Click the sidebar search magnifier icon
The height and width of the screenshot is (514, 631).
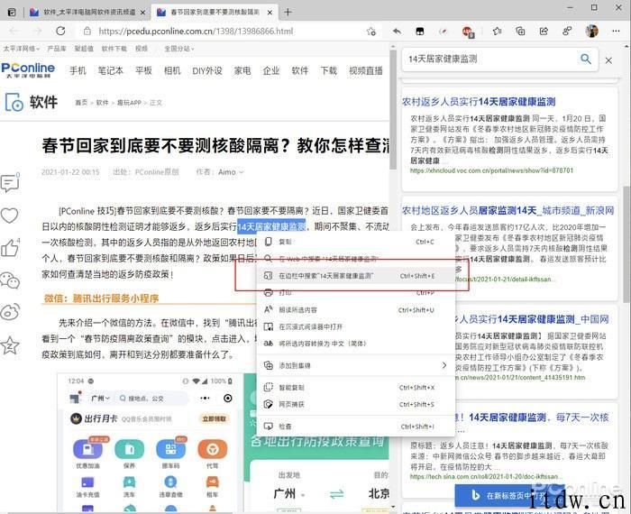point(586,60)
